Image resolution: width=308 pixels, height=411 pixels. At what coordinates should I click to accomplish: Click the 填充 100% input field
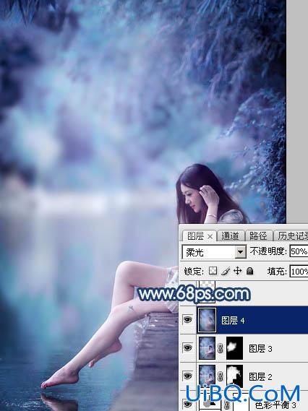[x=299, y=271]
